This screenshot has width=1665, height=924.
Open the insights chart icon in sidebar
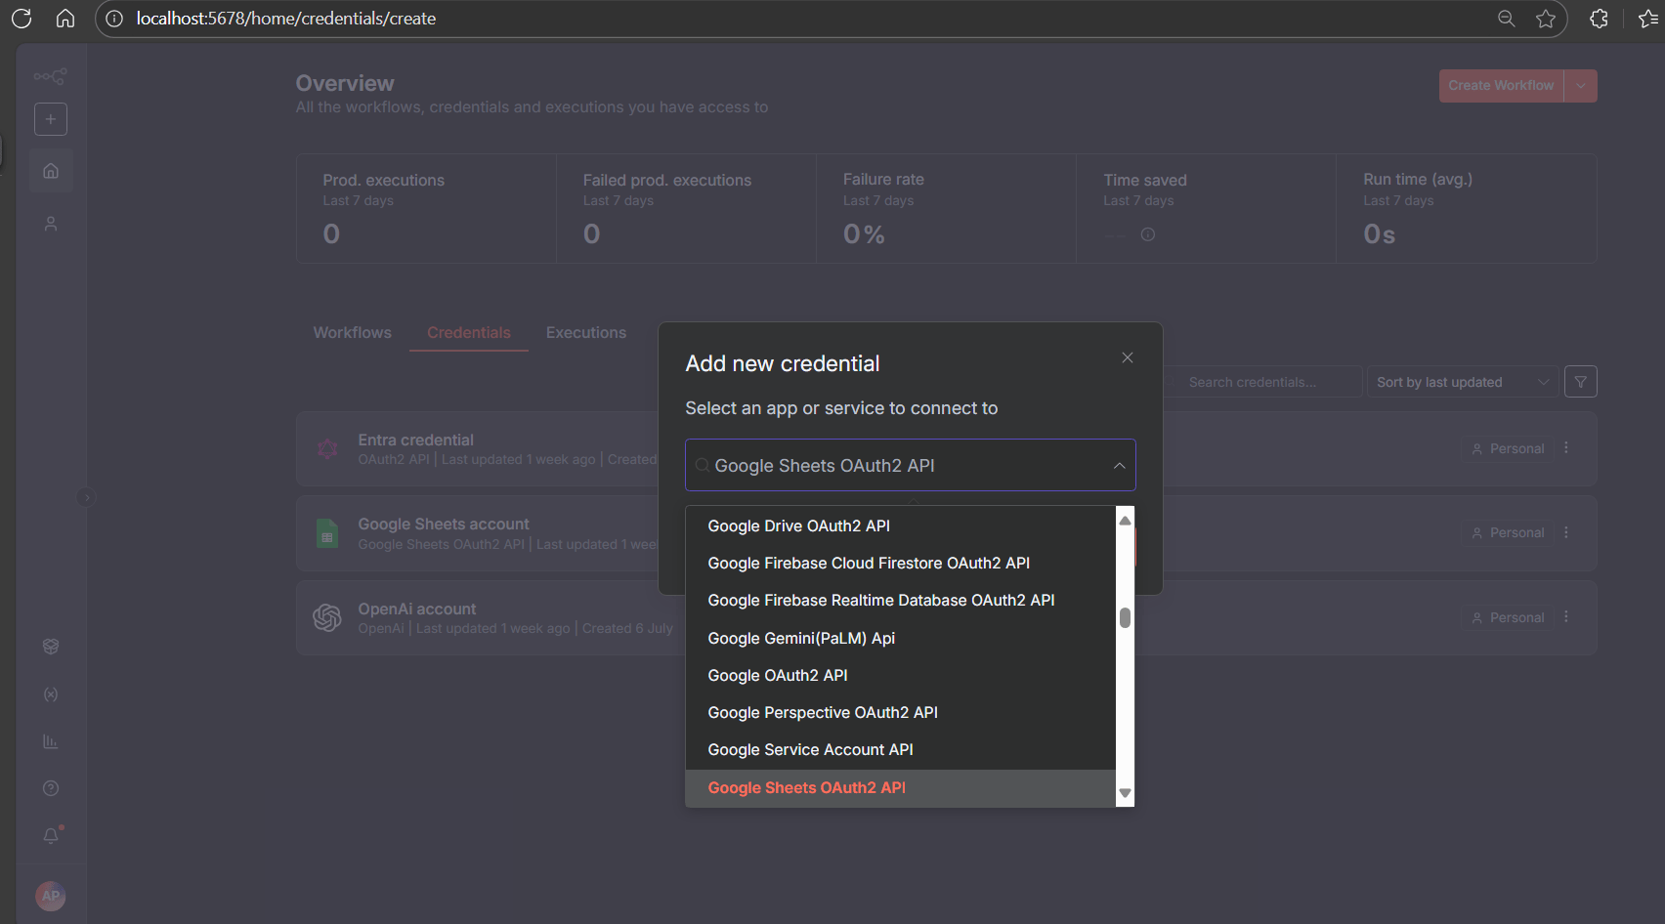point(51,742)
